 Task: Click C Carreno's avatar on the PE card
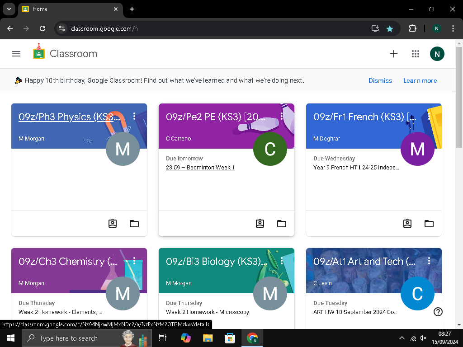click(270, 149)
